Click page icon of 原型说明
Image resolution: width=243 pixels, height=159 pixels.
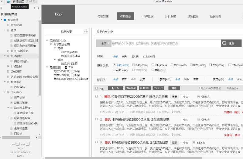(x=8, y=25)
